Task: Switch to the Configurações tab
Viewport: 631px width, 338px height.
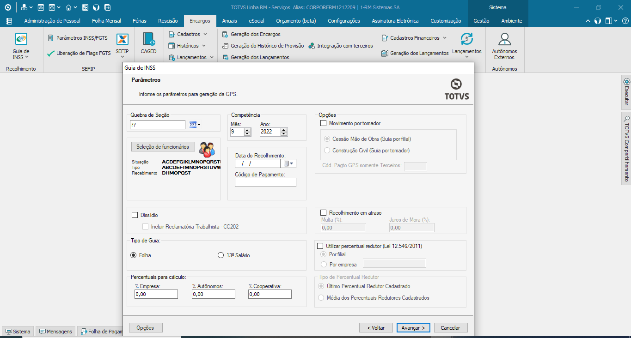Action: pos(344,21)
